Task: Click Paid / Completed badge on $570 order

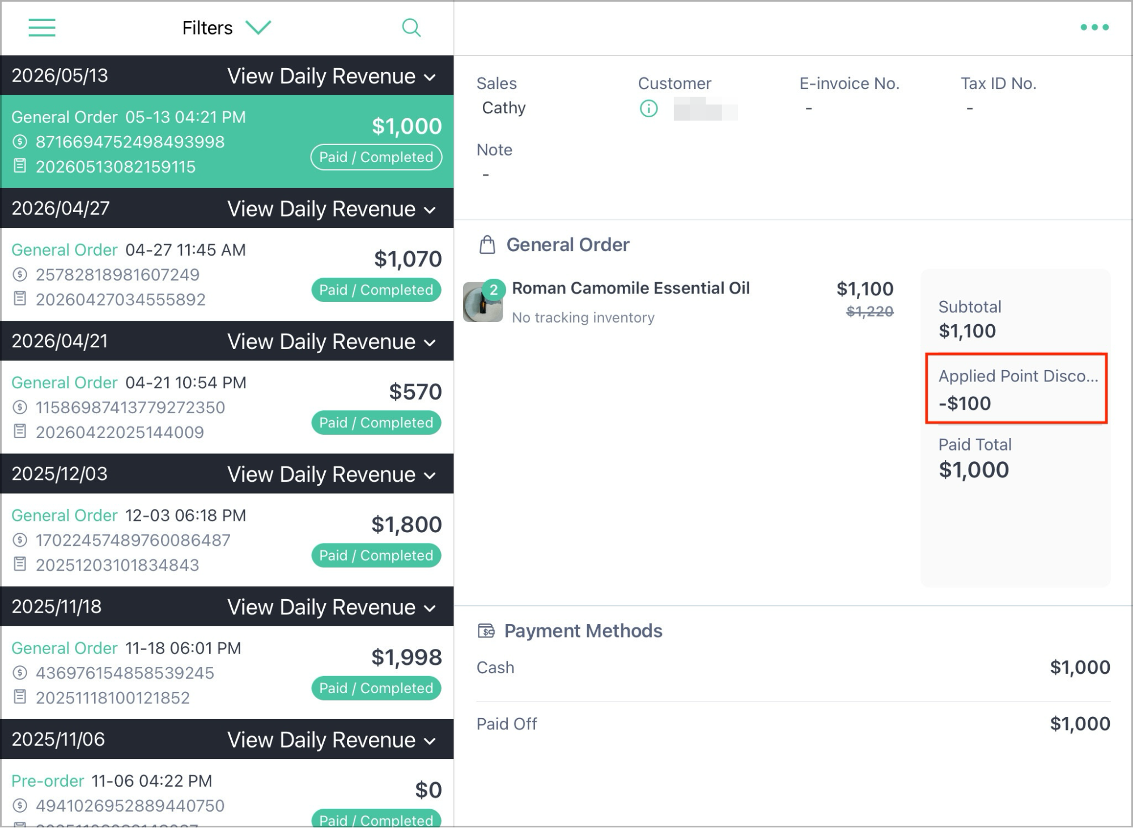Action: (x=376, y=422)
